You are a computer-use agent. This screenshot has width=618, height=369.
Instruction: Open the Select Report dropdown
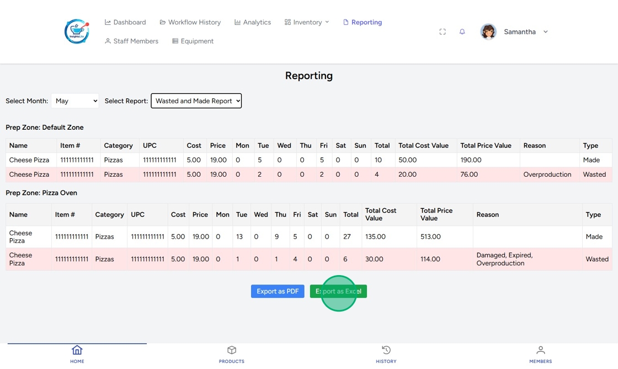click(196, 101)
